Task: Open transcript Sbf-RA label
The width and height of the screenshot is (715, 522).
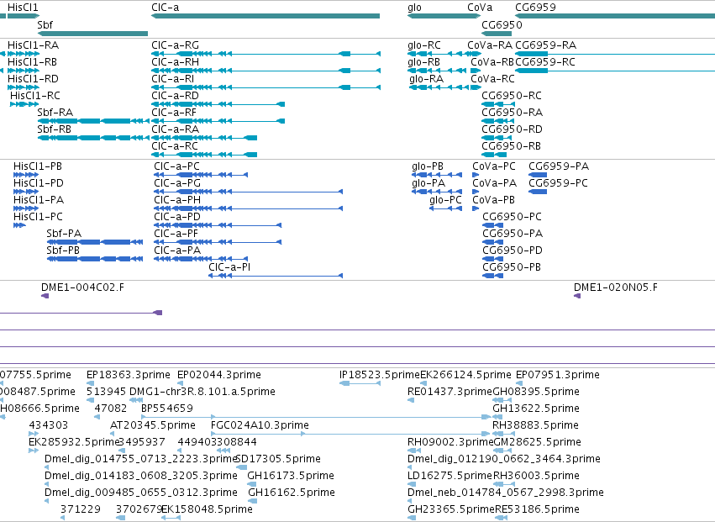Action: coord(55,113)
